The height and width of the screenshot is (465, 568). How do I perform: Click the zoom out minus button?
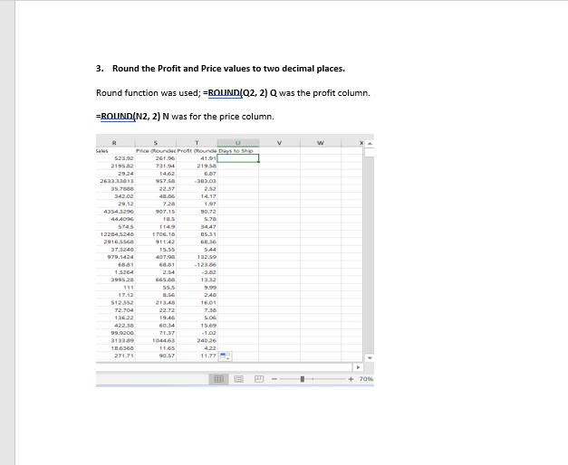click(274, 379)
